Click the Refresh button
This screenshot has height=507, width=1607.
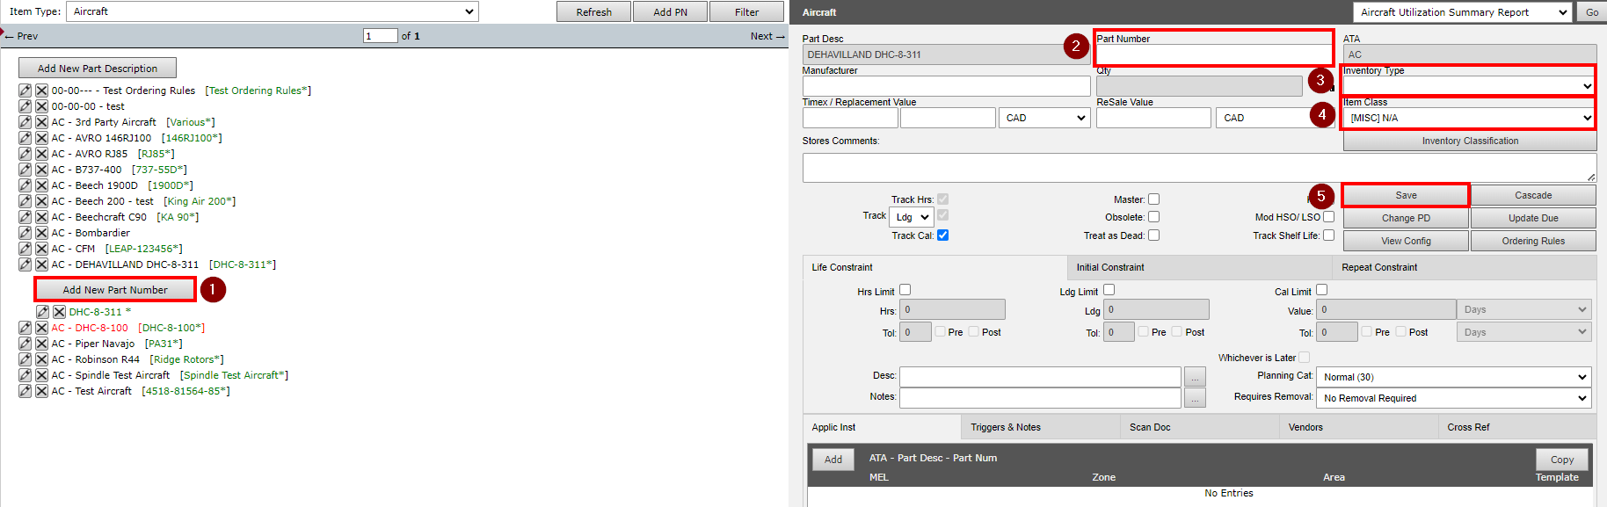[x=594, y=11]
